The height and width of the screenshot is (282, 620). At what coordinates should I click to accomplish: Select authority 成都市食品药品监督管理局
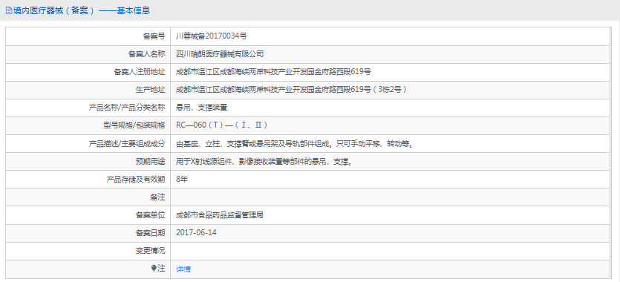[220, 215]
